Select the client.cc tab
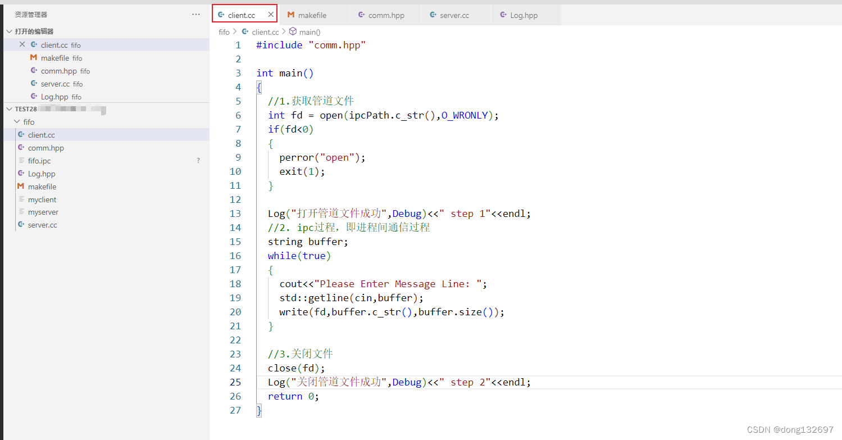The image size is (842, 440). pyautogui.click(x=244, y=15)
